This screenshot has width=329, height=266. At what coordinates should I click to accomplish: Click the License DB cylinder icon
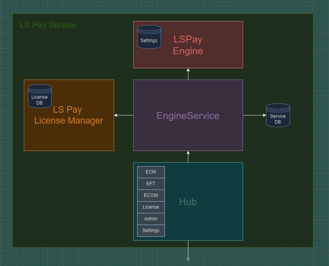point(39,96)
